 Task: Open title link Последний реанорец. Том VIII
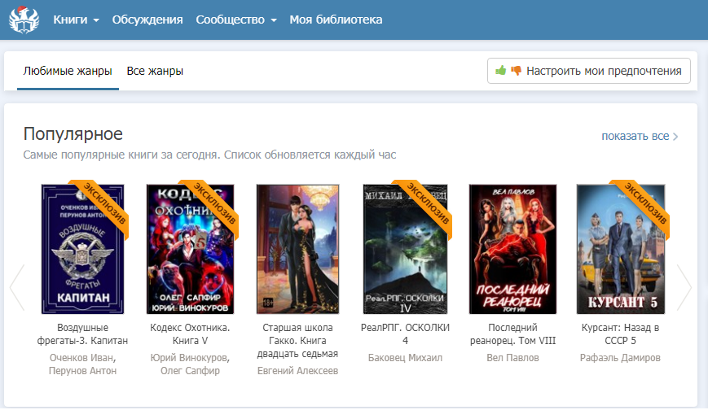point(512,335)
